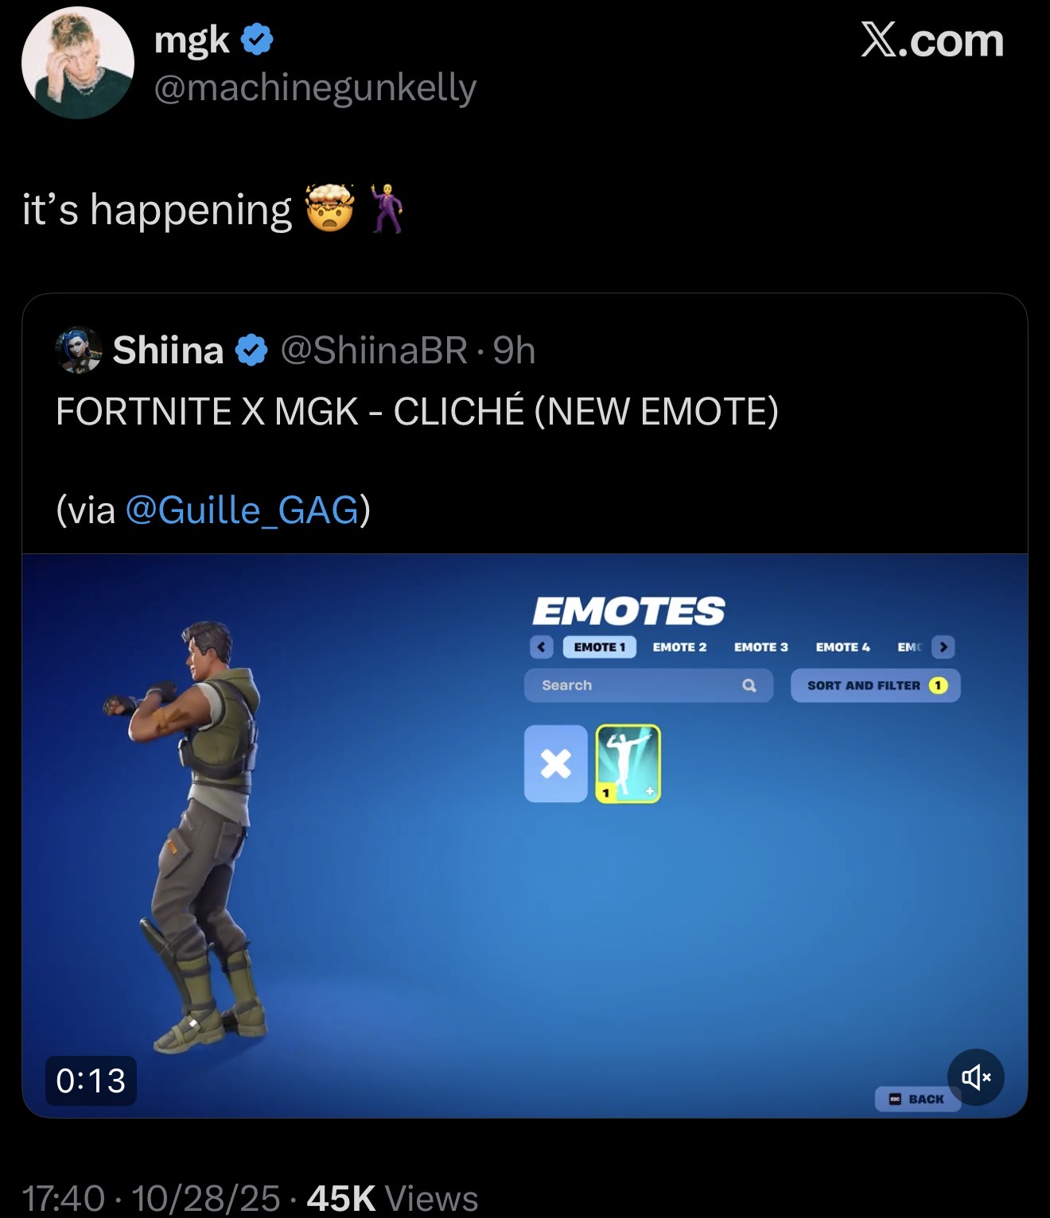Click the Back button in game menu
This screenshot has width=1050, height=1218.
(x=917, y=1099)
